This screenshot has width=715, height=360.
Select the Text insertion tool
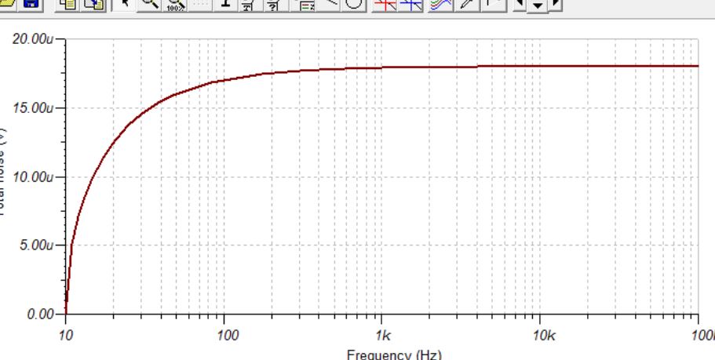pyautogui.click(x=224, y=4)
